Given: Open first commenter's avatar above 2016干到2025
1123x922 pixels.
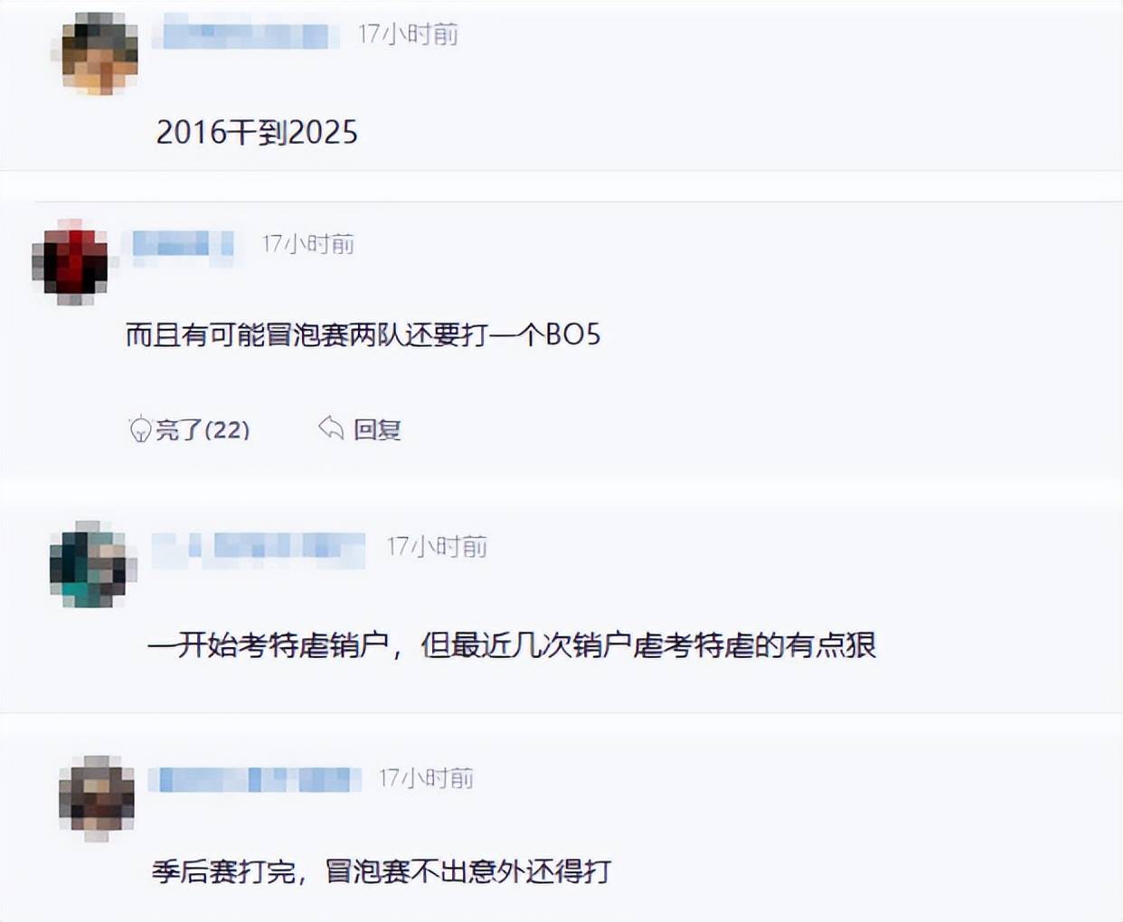Looking at the screenshot, I should [100, 52].
